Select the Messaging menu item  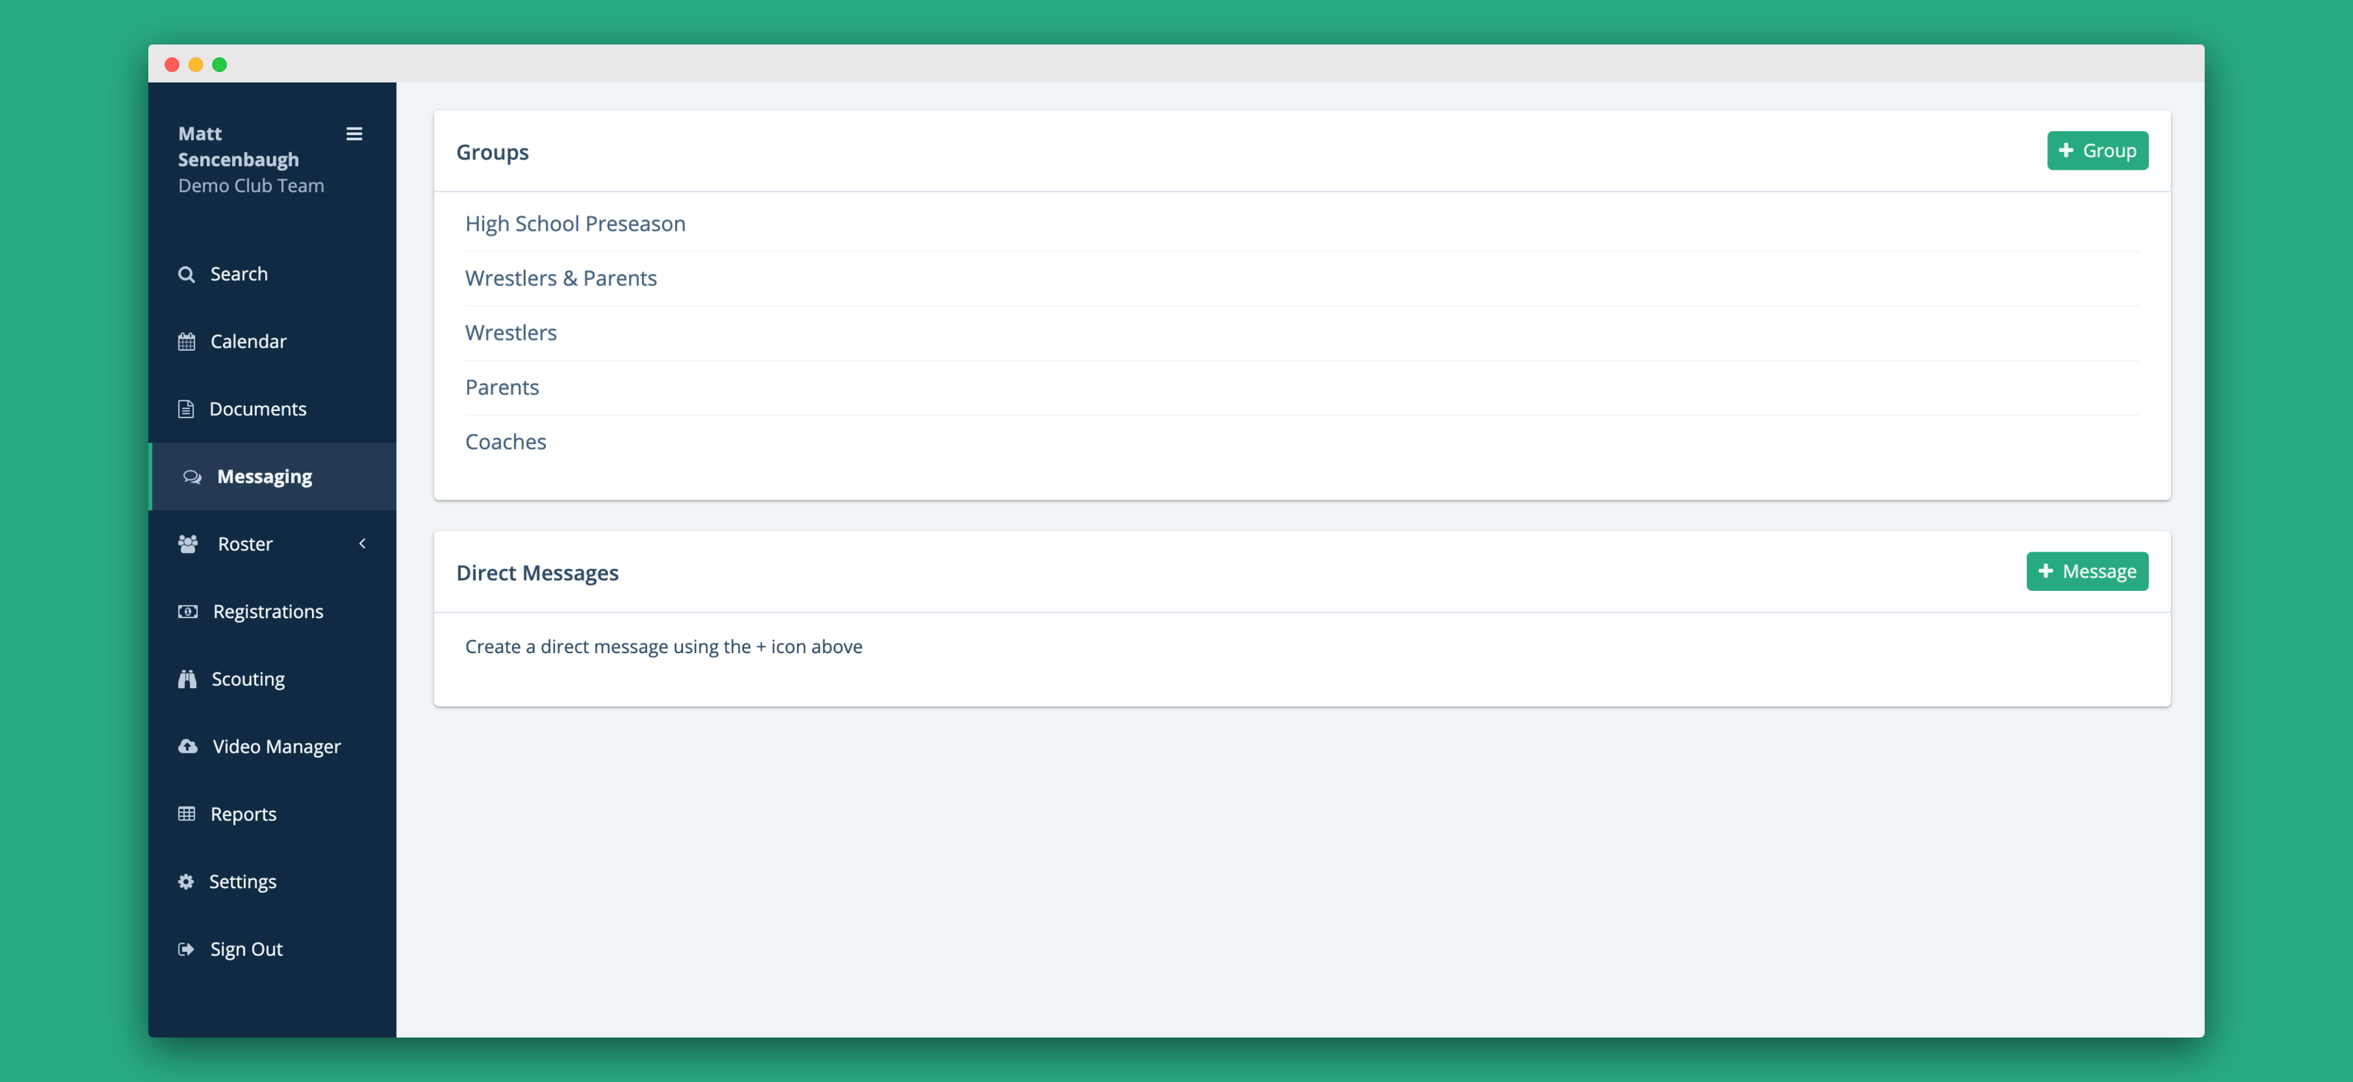(x=272, y=476)
